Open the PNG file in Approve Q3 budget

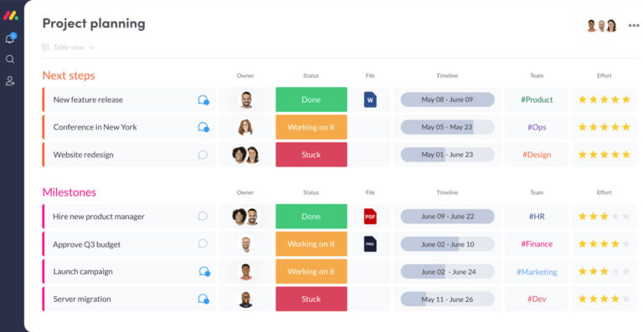(370, 244)
